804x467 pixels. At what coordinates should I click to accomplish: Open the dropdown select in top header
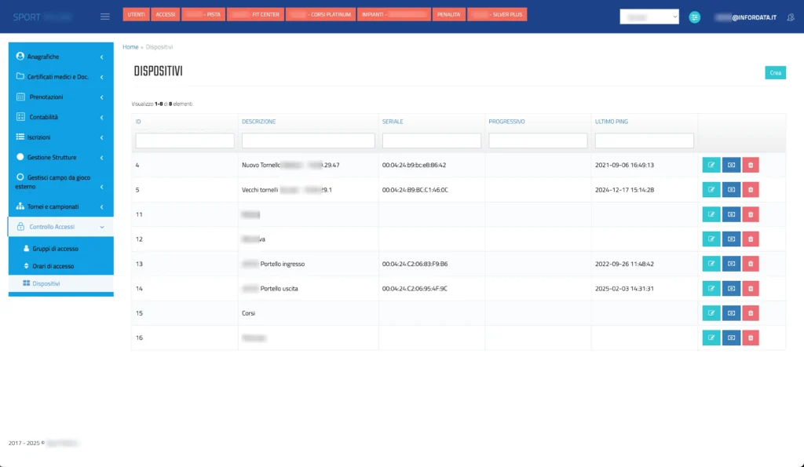coord(649,16)
